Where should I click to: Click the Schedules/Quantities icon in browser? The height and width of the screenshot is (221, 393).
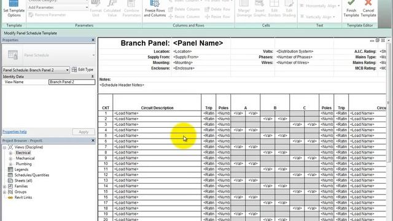point(10,175)
